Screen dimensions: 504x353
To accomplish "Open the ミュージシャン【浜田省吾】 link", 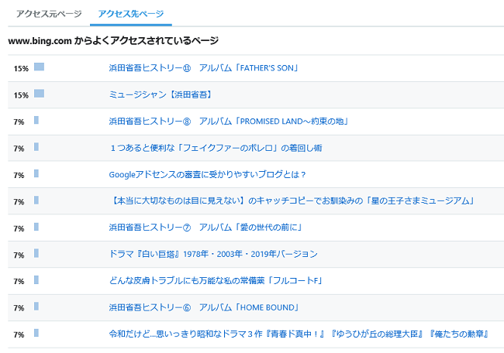I will (x=161, y=94).
